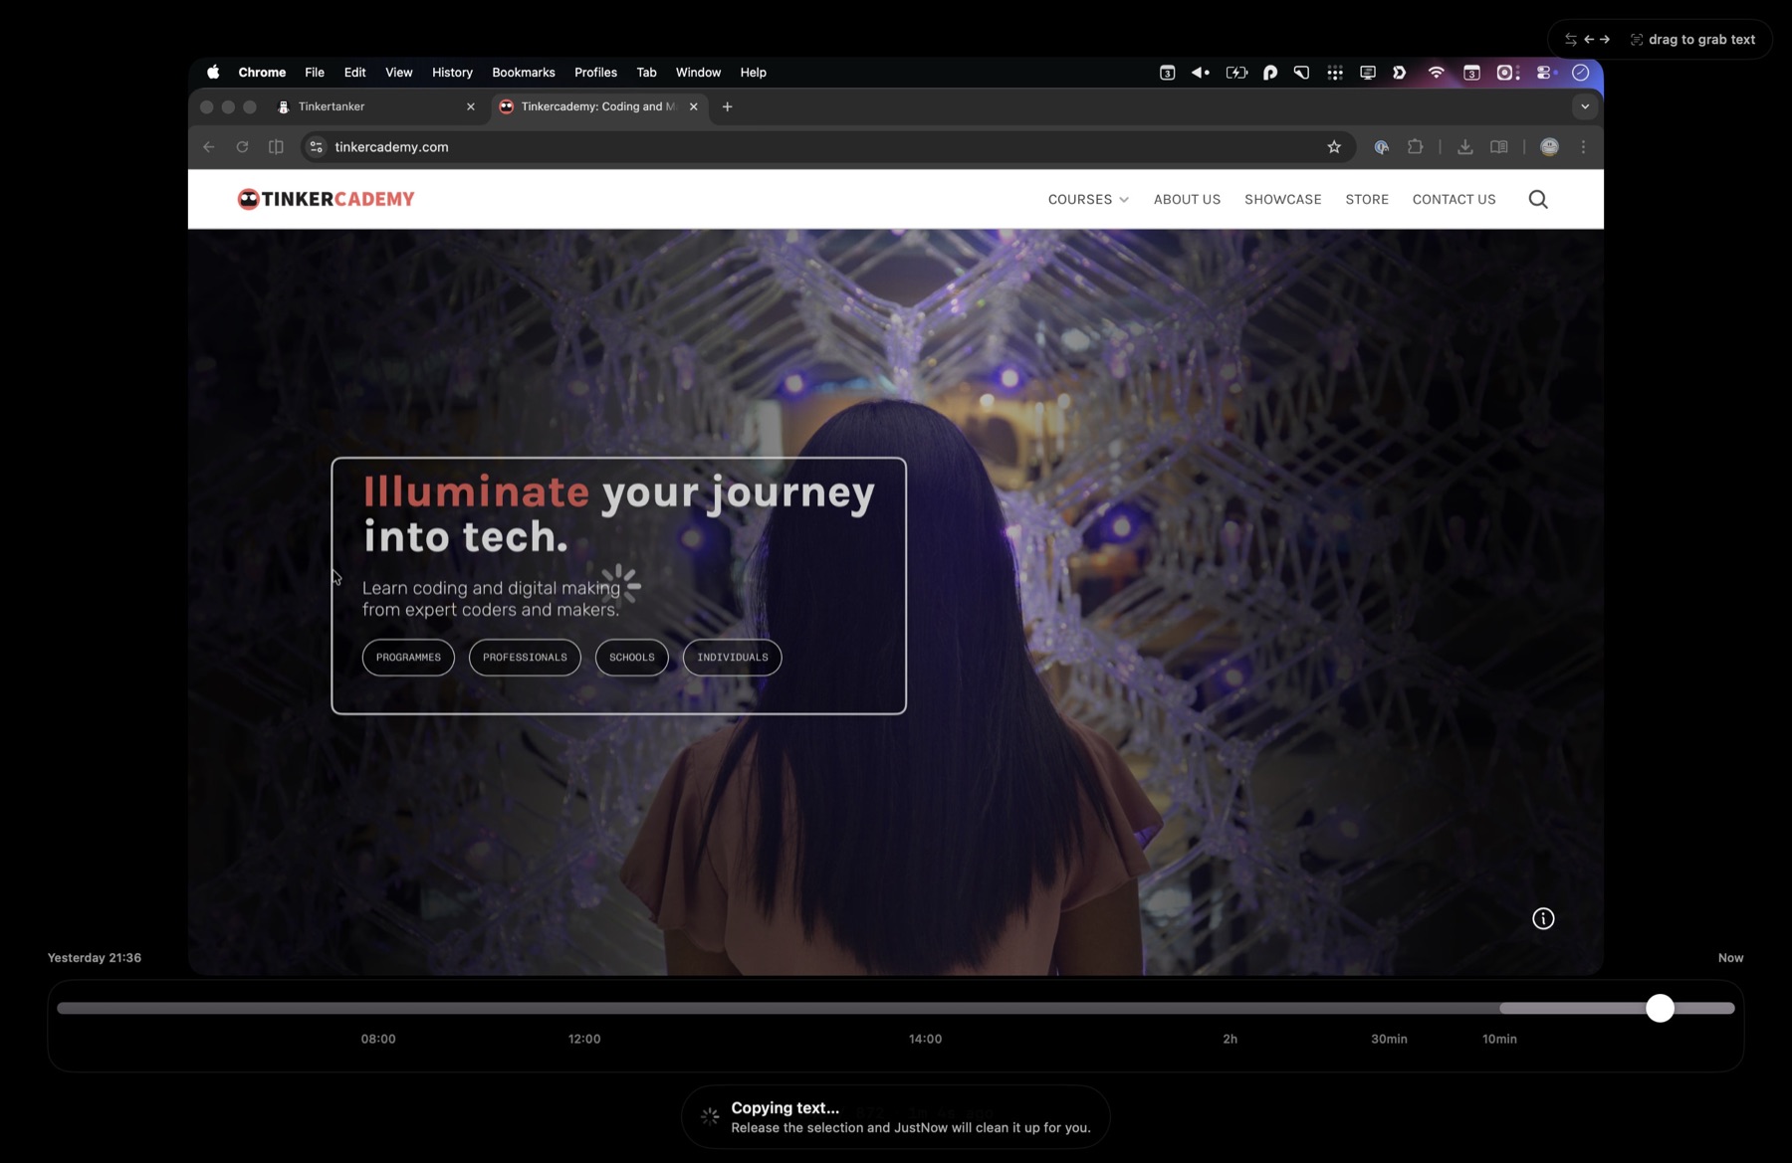
Task: Click the battery status icon in menu bar
Action: coord(1235,72)
